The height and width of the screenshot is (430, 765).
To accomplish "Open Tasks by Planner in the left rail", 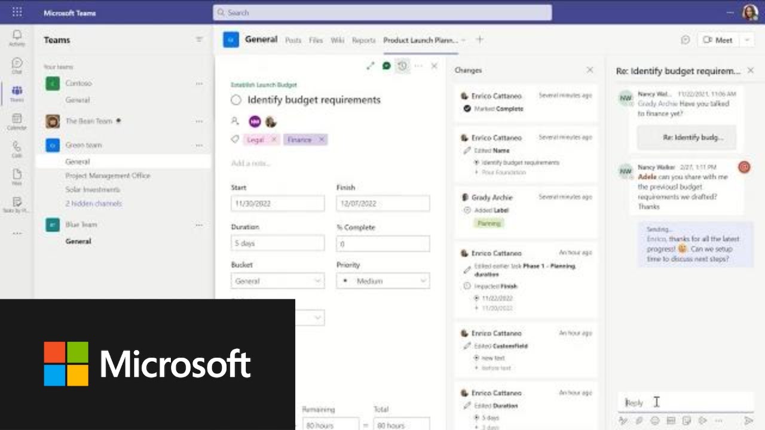I will coord(17,205).
